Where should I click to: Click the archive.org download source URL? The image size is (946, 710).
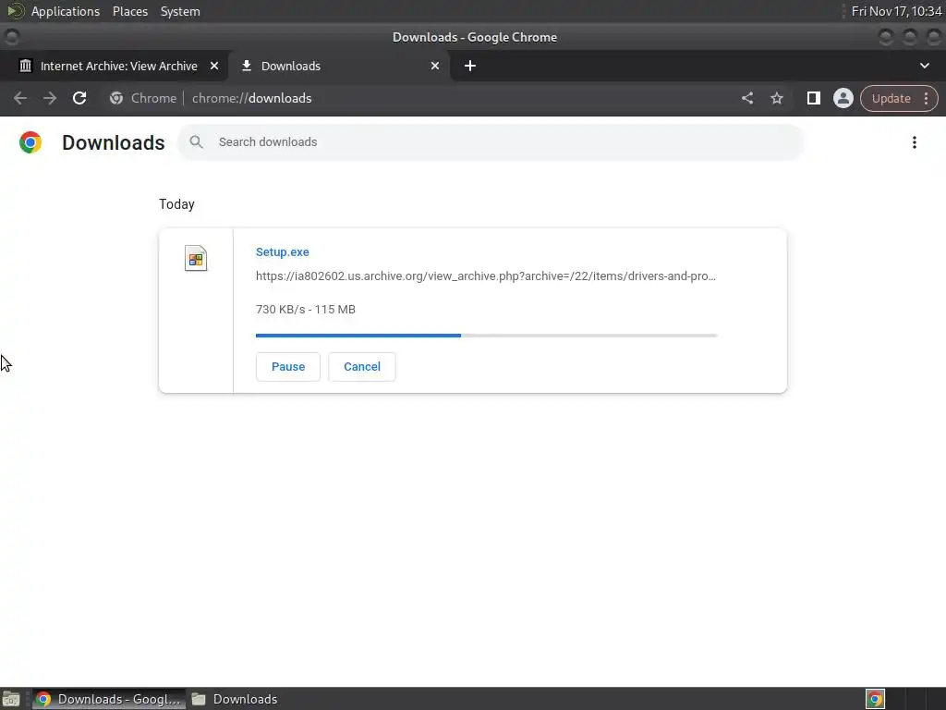click(486, 275)
